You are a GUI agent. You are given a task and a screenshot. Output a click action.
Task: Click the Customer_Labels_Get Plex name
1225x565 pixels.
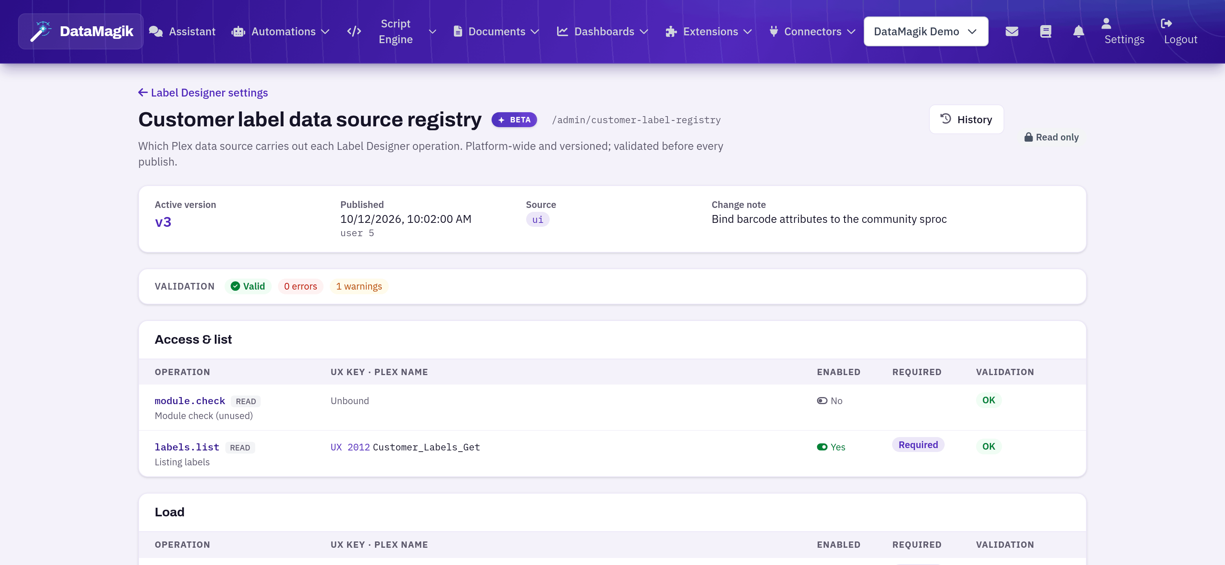point(426,447)
